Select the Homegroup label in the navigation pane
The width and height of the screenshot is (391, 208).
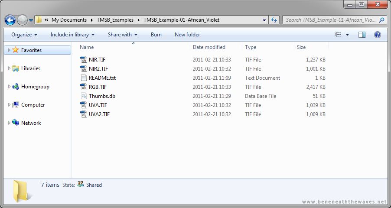35,87
